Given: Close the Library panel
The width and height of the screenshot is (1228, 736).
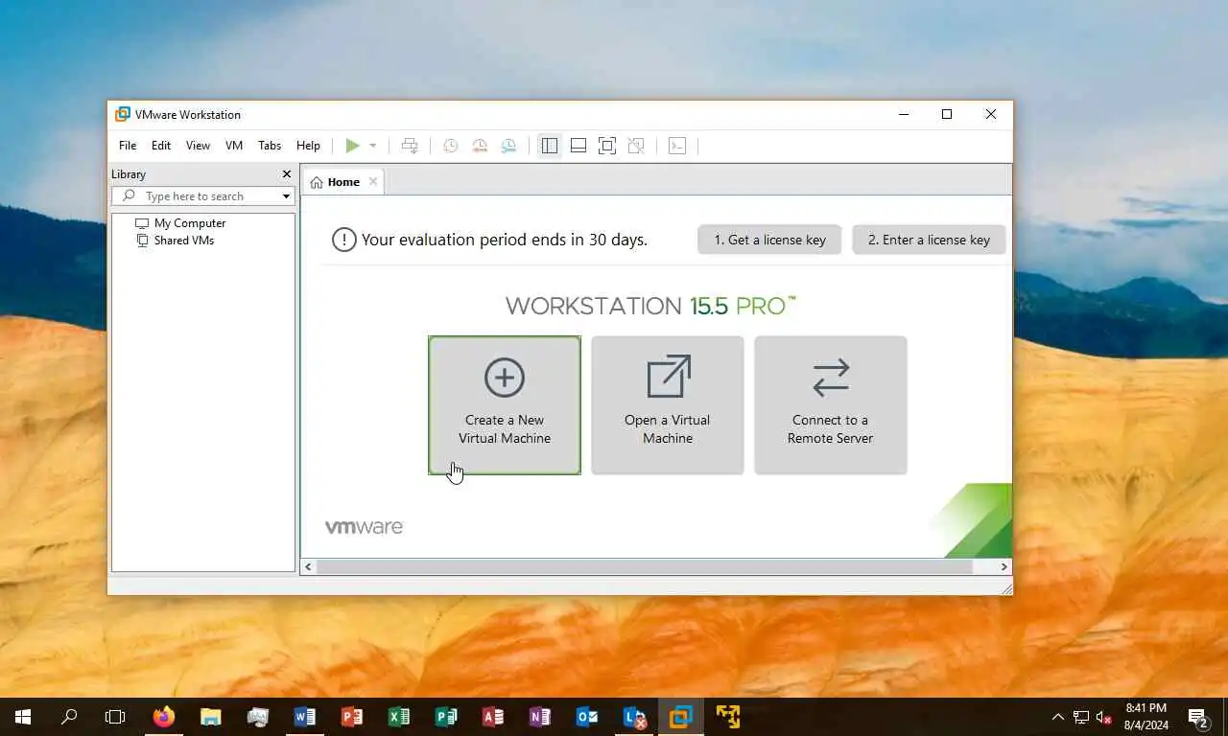Looking at the screenshot, I should click(x=286, y=174).
